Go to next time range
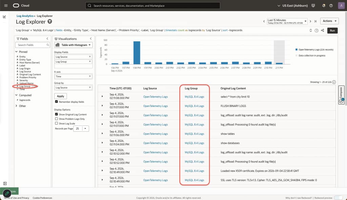 click(x=310, y=21)
